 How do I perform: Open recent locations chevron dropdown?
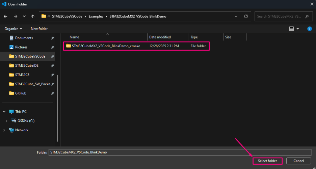click(x=24, y=17)
